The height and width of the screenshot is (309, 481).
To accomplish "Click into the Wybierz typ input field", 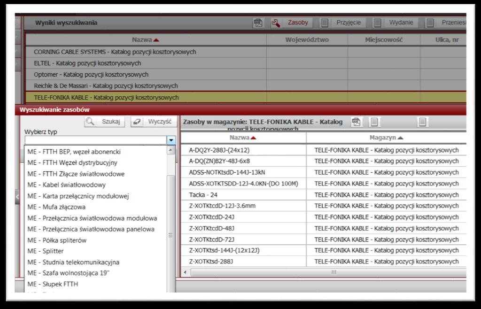I will tap(96, 140).
